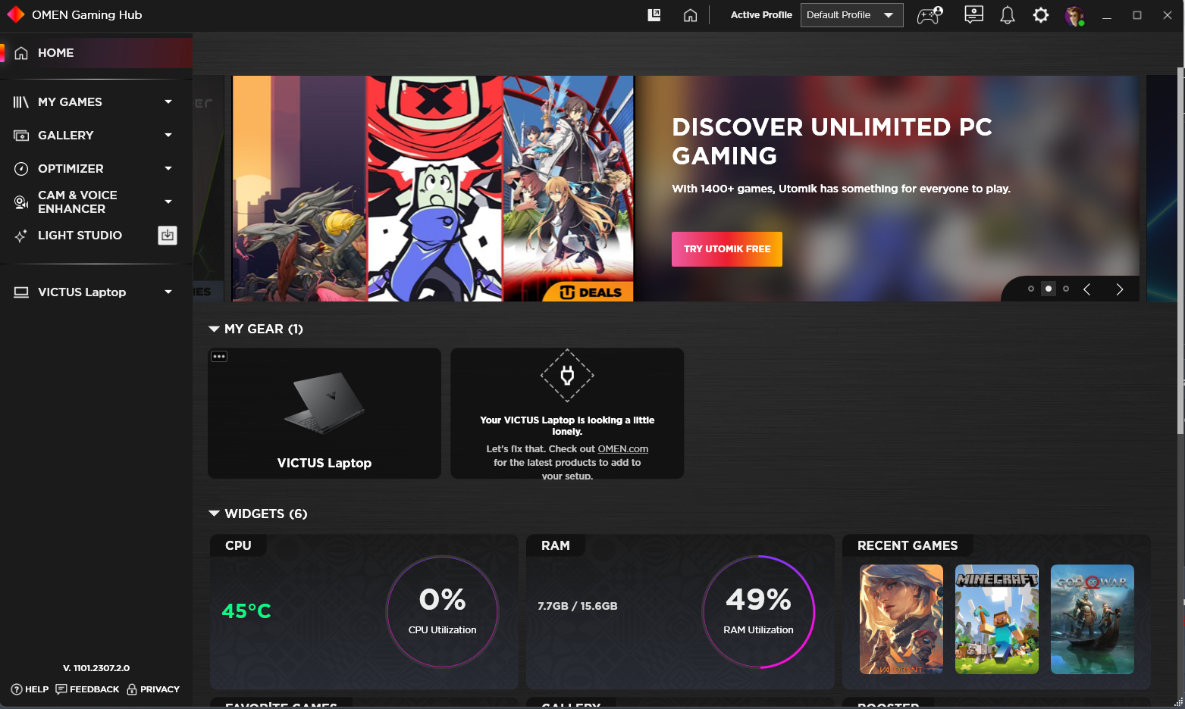Open the FEEDBACK link
1185x709 pixels.
[94, 689]
